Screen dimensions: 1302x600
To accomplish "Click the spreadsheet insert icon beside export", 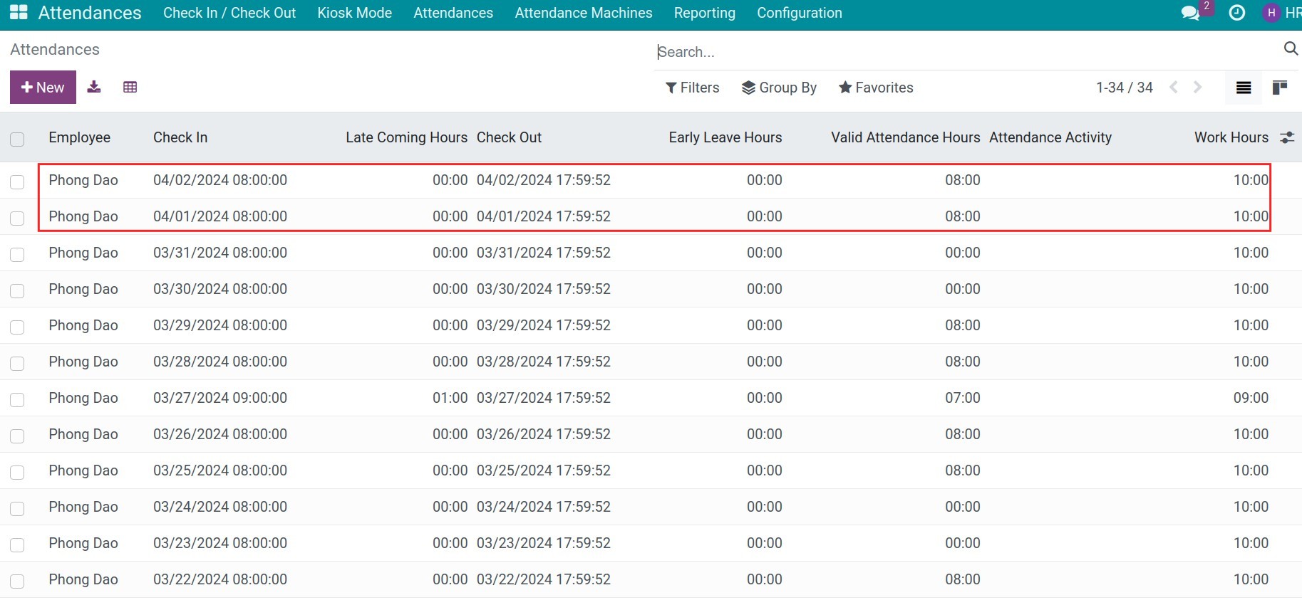I will [x=130, y=87].
